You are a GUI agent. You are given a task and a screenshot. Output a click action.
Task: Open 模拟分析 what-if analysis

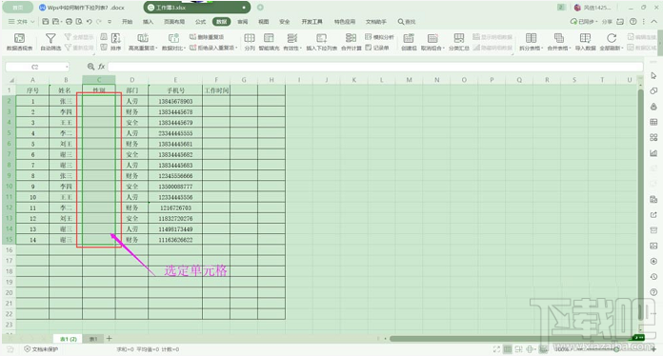[x=379, y=37]
